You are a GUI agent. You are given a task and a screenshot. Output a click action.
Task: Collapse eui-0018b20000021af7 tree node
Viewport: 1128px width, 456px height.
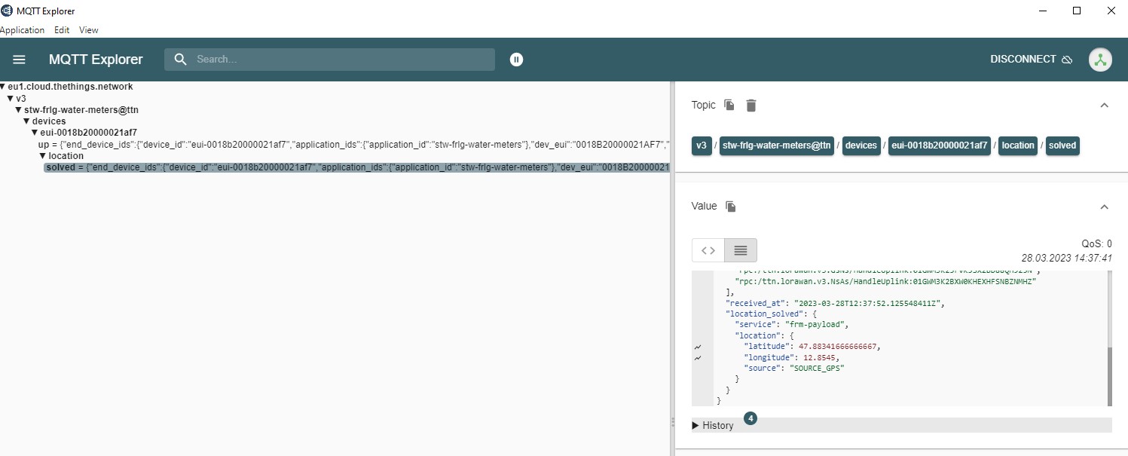point(35,133)
